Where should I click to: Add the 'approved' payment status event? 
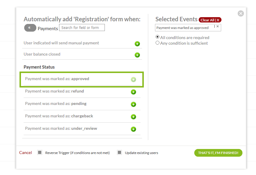133,80
